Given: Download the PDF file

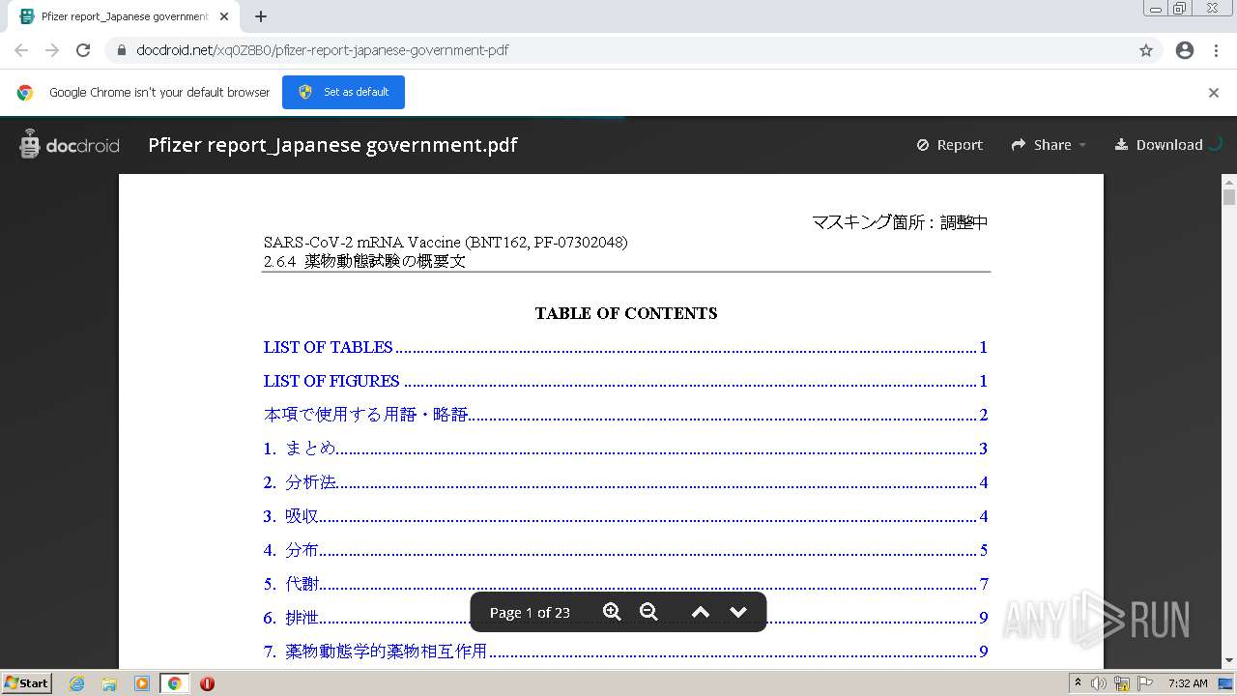Looking at the screenshot, I should (1159, 145).
